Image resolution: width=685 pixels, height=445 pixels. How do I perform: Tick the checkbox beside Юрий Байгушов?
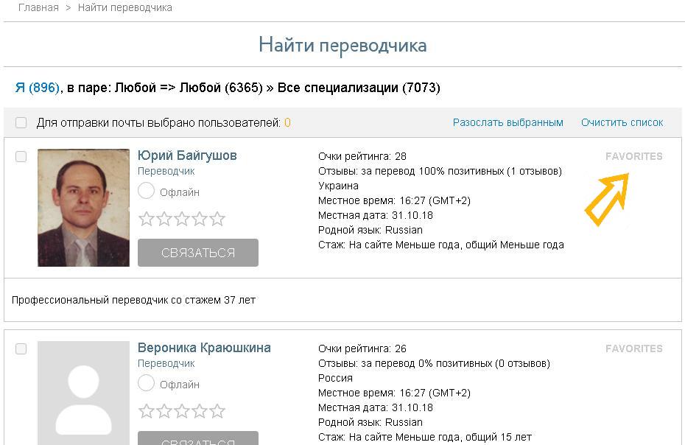click(x=21, y=156)
